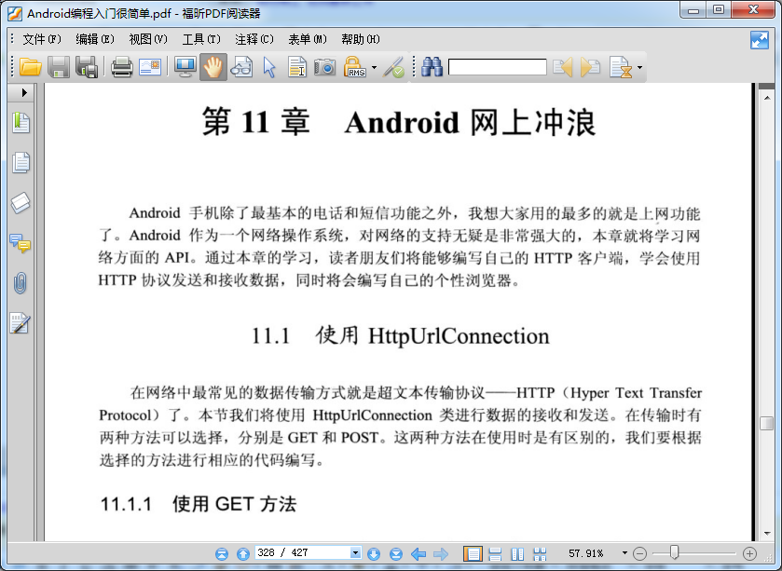Click the Save disk icon
Screen dimensions: 782x571
click(x=59, y=67)
